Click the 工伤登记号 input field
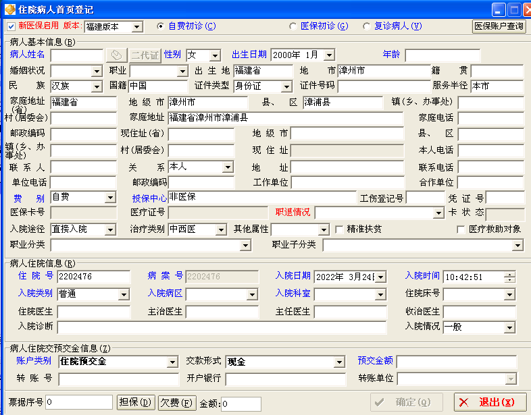 point(426,198)
